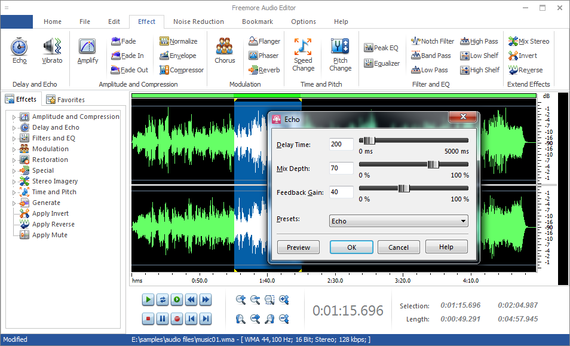Apply Notch Filter
570x346 pixels.
(433, 41)
